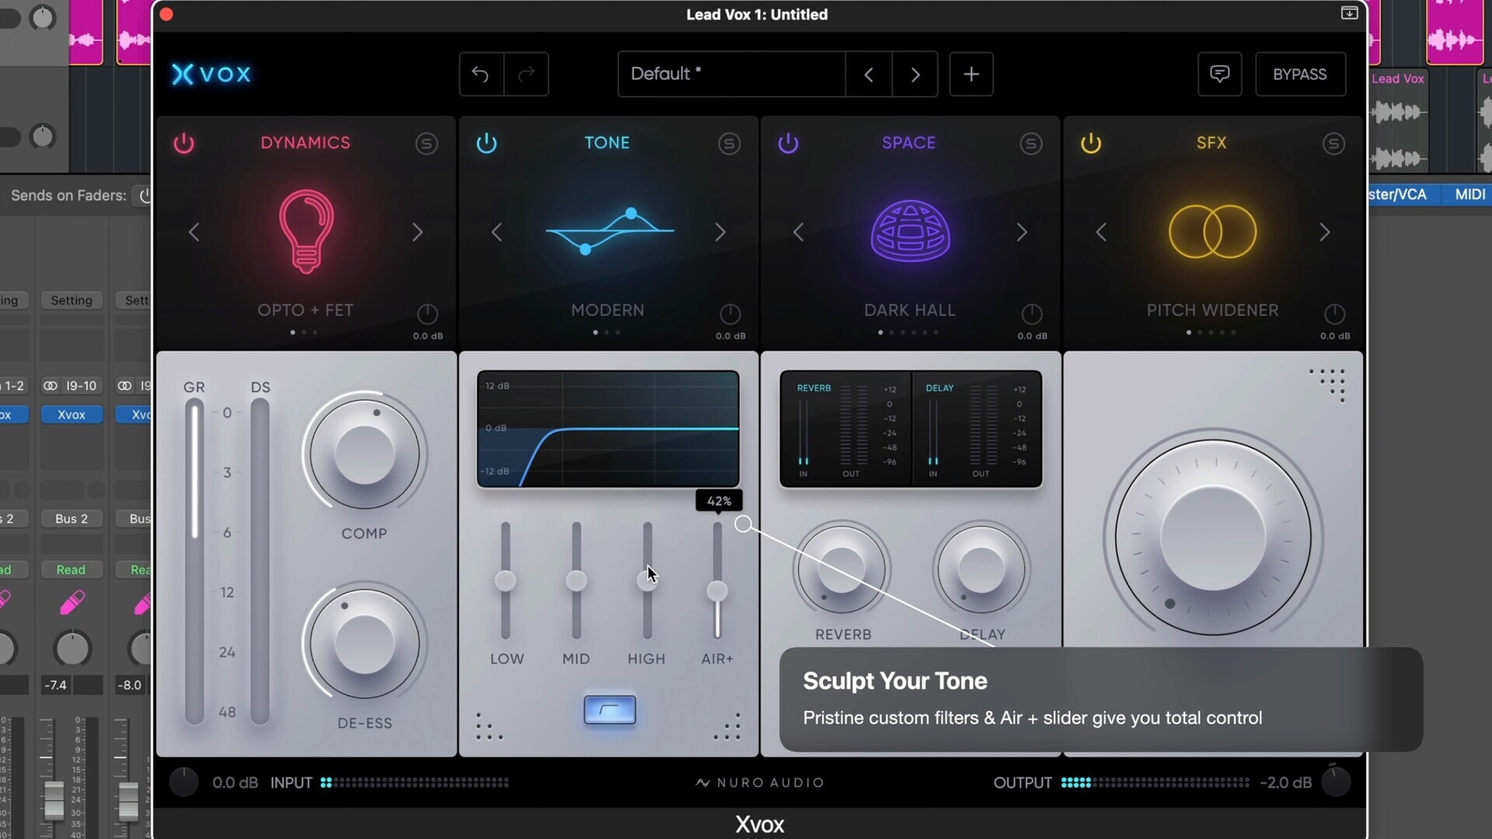
Task: Click the Xvox insert slot on mixer
Action: (x=71, y=414)
